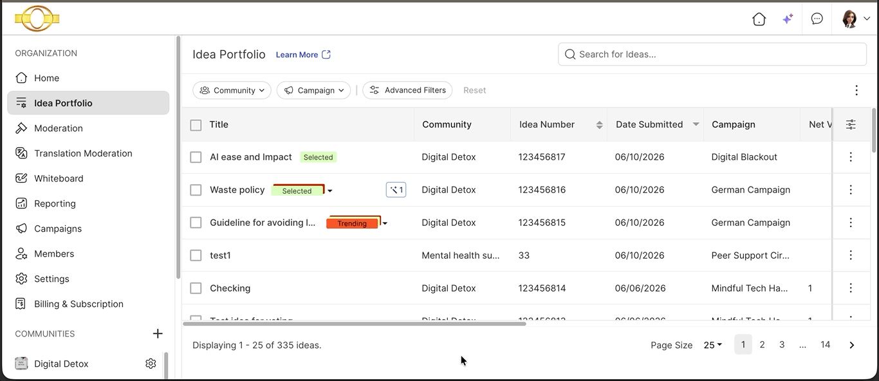Open the Advanced Filters button
Viewport: 879px width, 381px height.
tap(407, 90)
